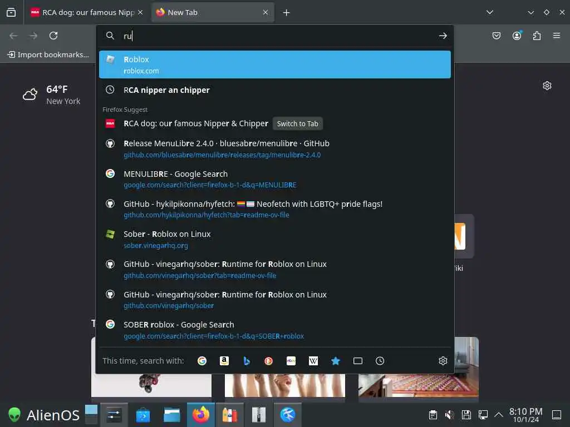Select the Roblox roblox.com suggestion

[x=275, y=64]
